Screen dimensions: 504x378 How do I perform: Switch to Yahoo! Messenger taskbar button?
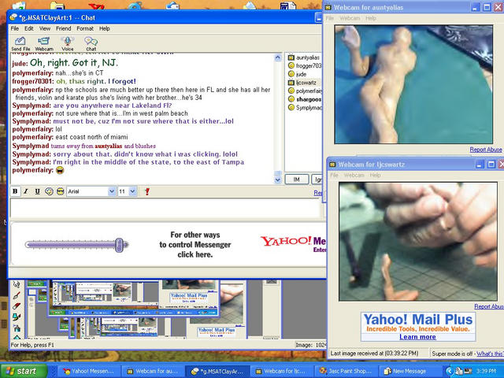[x=89, y=371]
